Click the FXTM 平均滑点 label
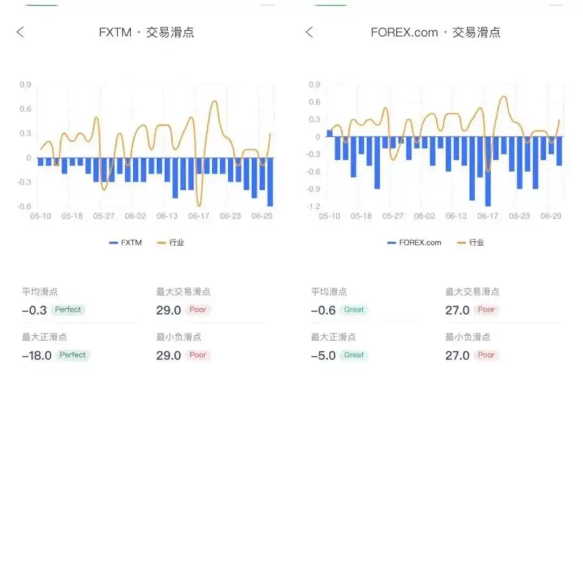Image resolution: width=583 pixels, height=583 pixels. click(x=40, y=292)
